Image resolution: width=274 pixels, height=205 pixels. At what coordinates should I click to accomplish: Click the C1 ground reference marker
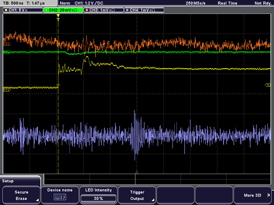(x=7, y=90)
